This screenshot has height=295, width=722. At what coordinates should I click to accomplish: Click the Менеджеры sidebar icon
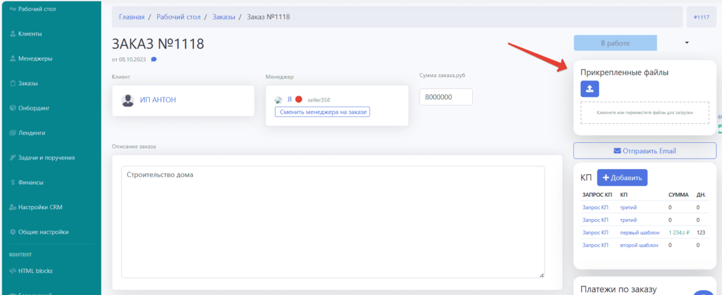pyautogui.click(x=13, y=58)
